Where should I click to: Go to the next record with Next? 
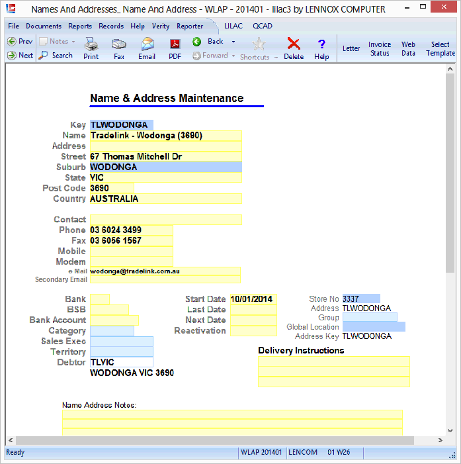20,55
